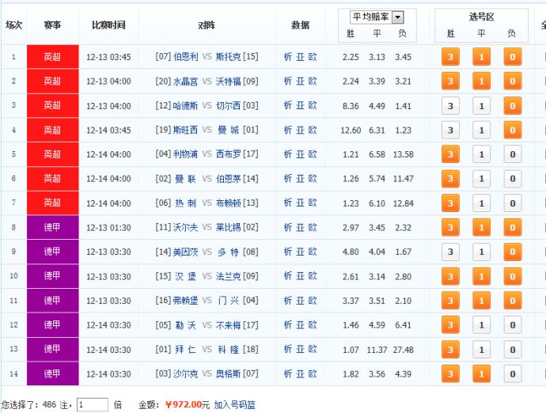Click the 德甲 league tag in row 10

52,276
